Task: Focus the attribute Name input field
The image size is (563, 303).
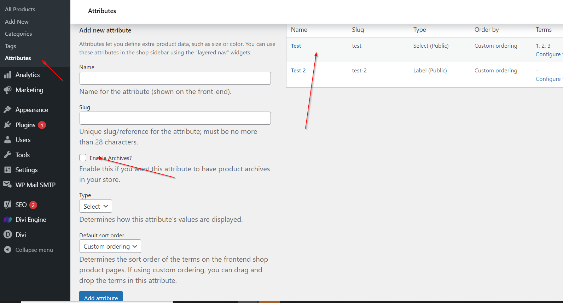Action: 175,78
